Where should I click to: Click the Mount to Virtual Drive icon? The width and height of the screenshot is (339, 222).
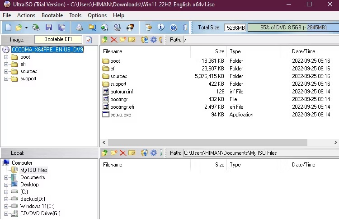point(118,28)
